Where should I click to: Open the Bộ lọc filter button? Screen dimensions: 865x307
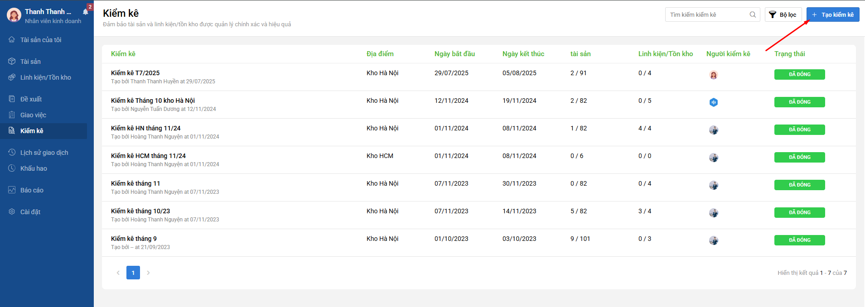[x=783, y=14]
